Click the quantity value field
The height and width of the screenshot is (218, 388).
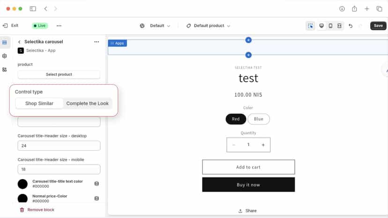pos(248,145)
